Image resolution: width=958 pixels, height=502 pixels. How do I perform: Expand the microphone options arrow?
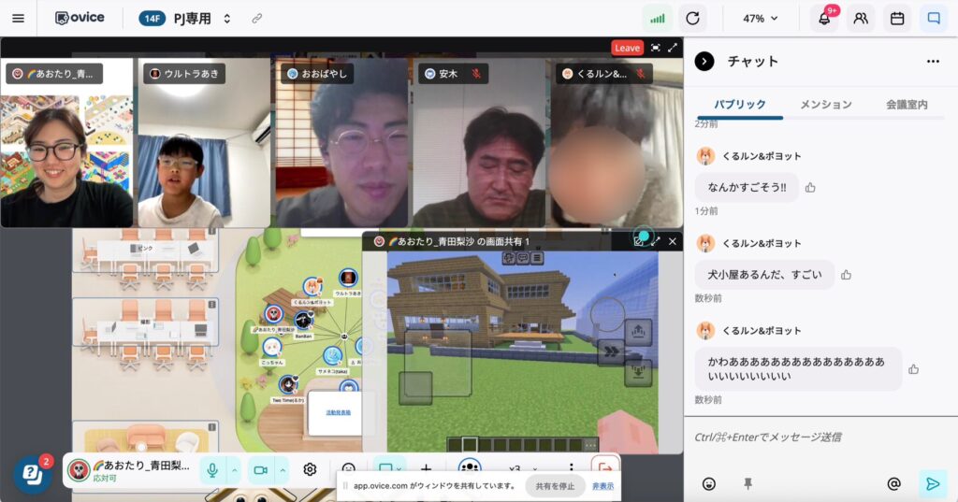pos(234,469)
